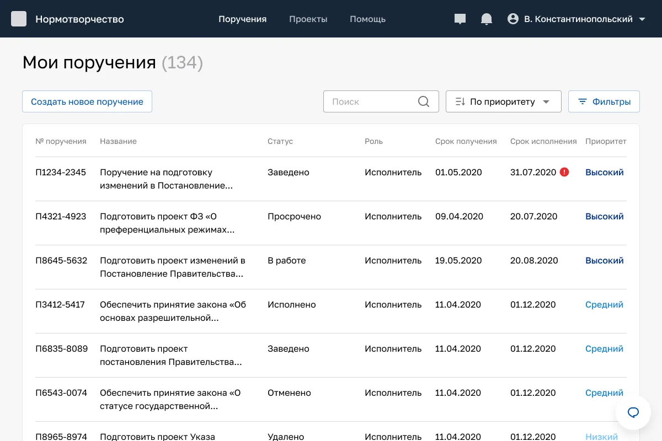Click due date 20.07.2020

(x=534, y=216)
